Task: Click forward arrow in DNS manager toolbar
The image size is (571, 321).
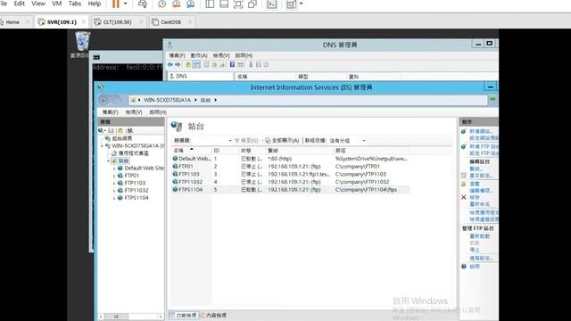Action: (x=178, y=65)
